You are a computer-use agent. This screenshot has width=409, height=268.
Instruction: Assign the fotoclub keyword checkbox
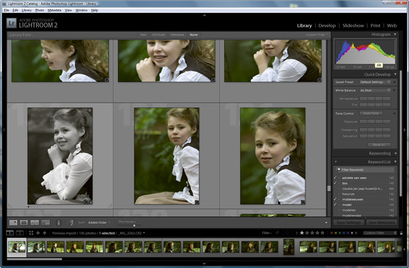[x=335, y=194]
